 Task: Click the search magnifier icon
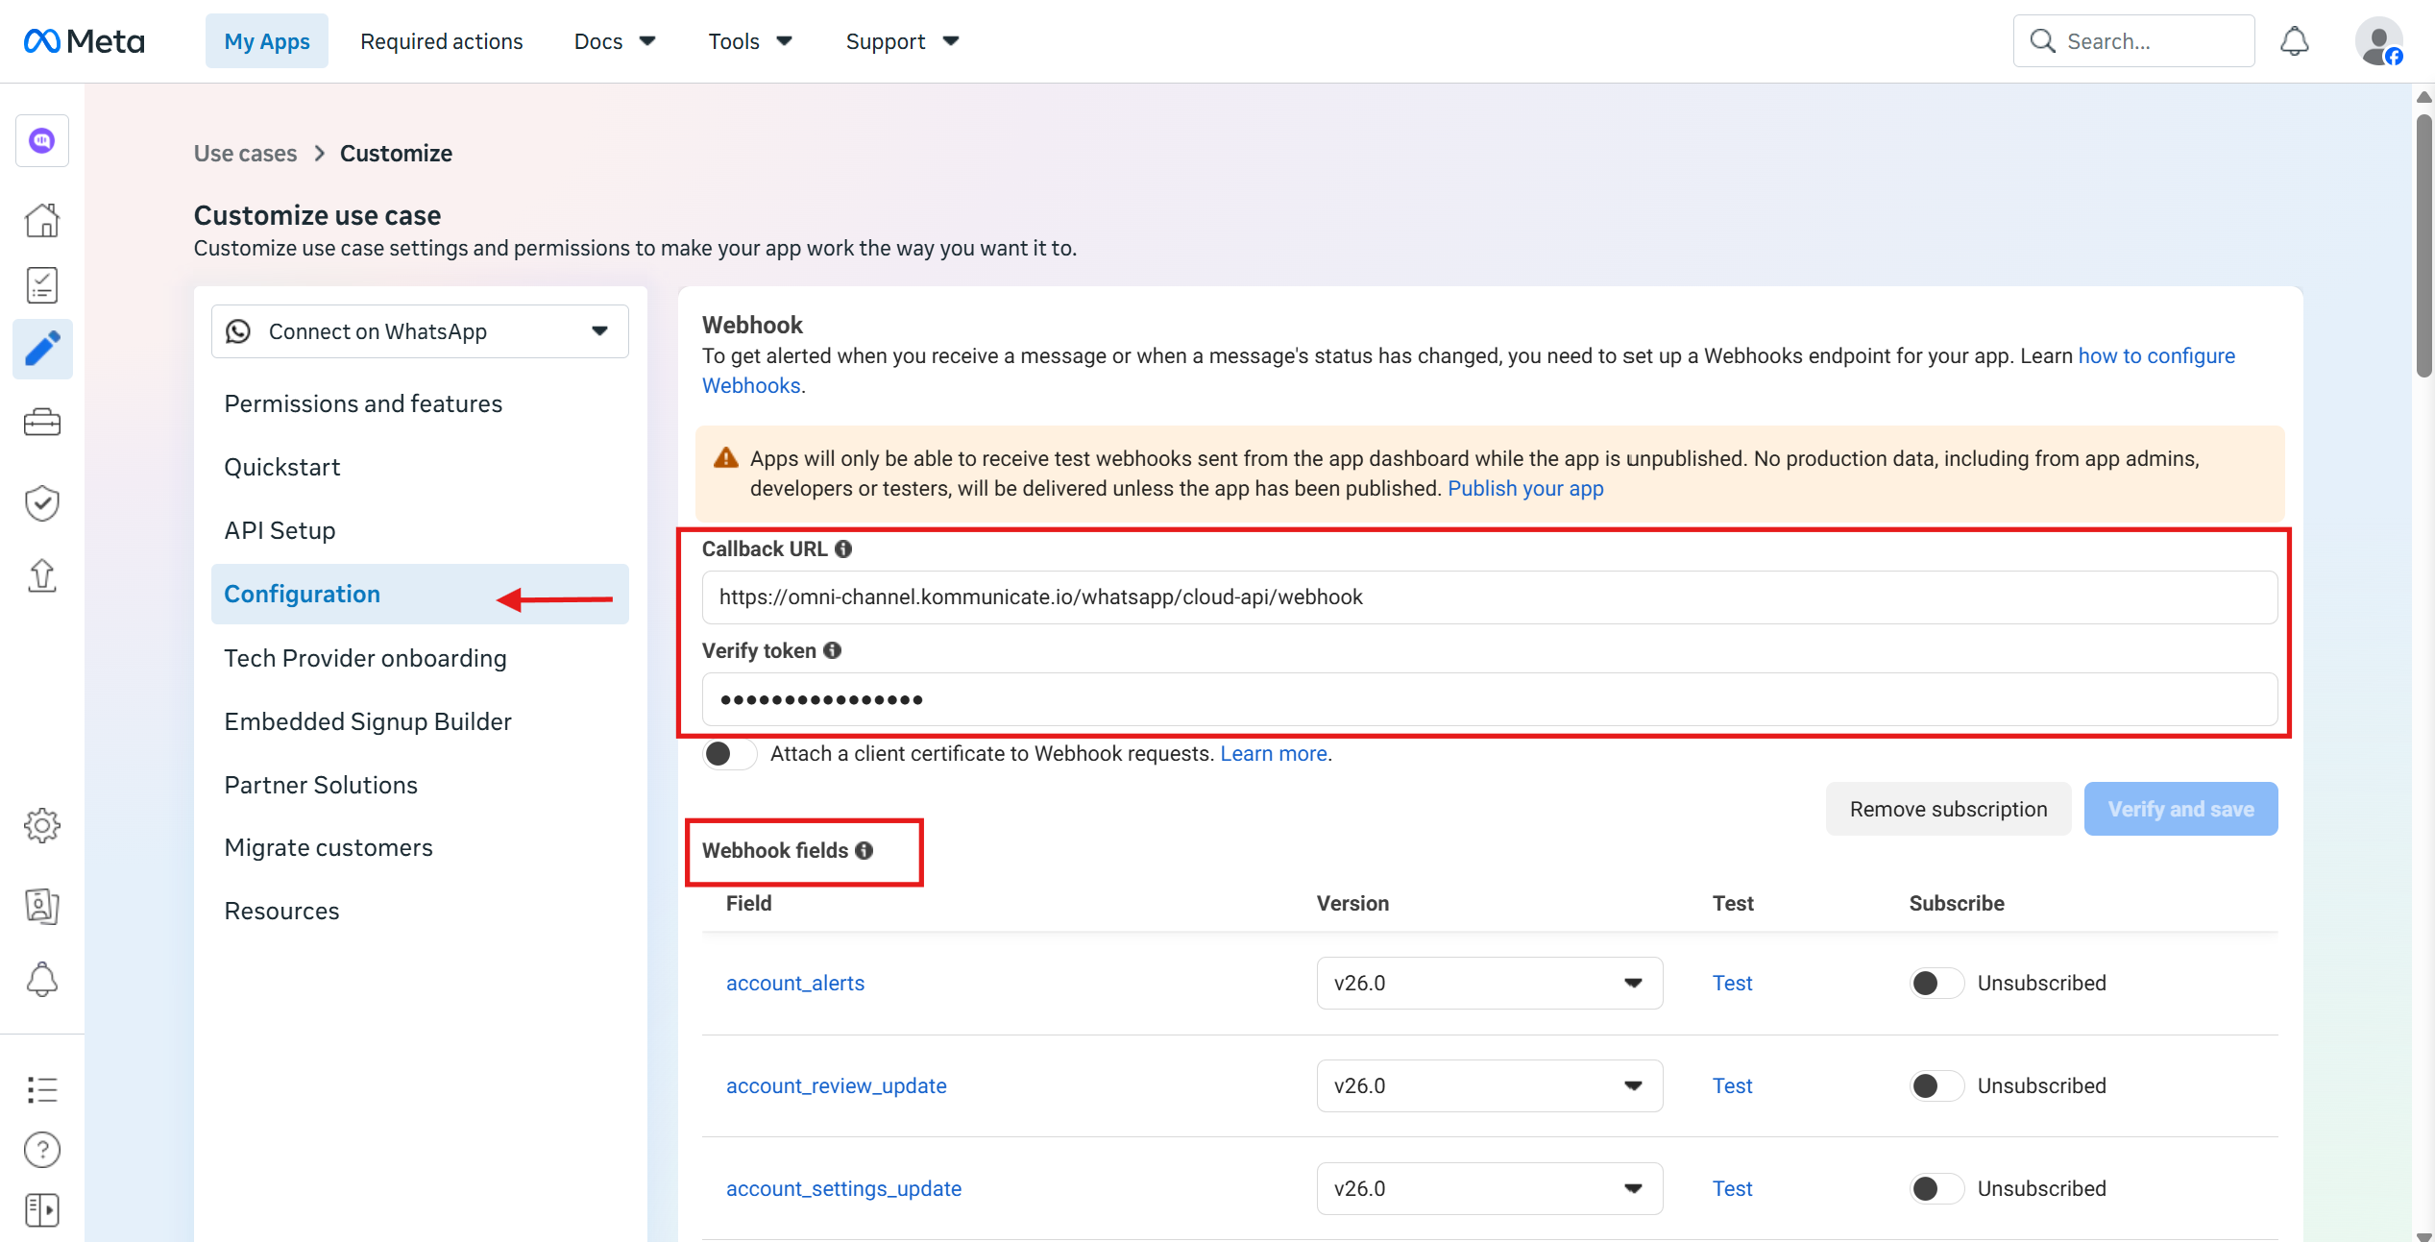[2042, 41]
